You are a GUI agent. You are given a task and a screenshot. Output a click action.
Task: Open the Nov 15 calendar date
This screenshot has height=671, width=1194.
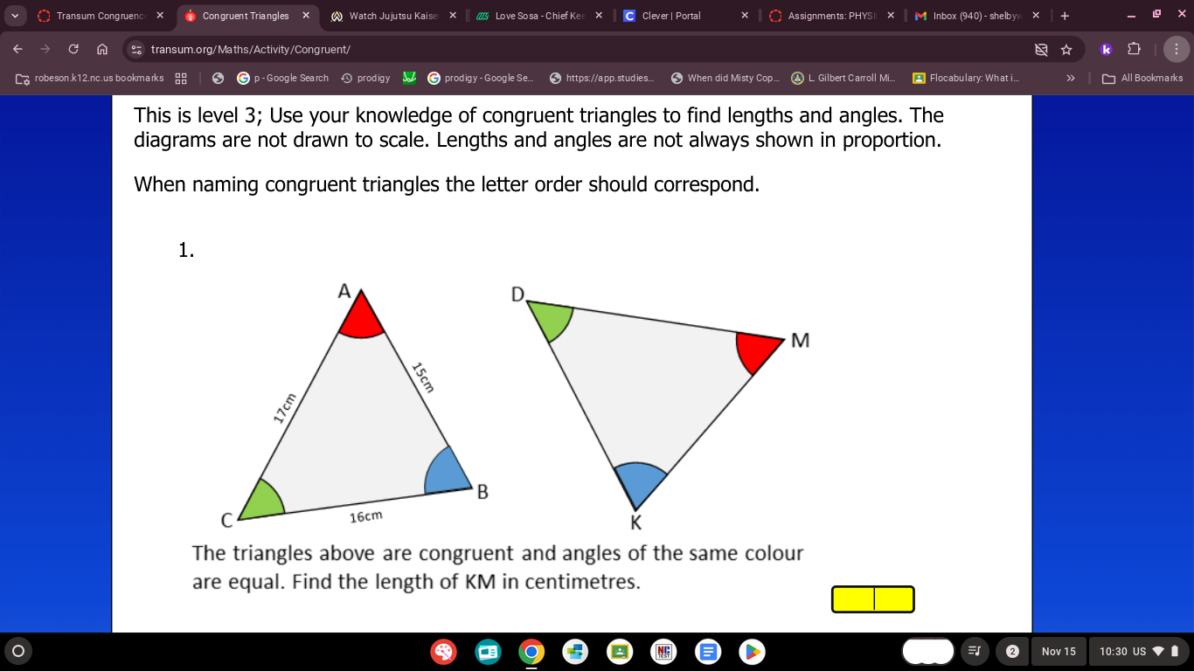1059,652
